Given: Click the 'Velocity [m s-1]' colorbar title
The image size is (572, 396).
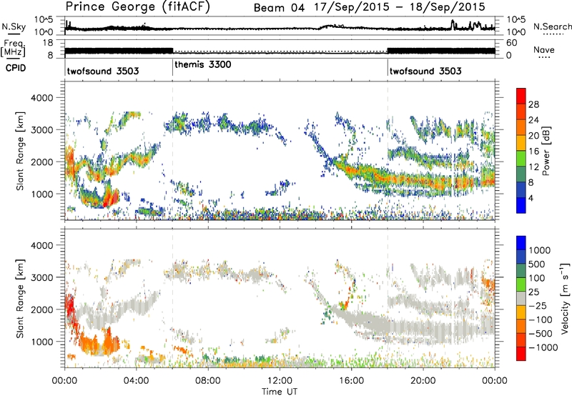Looking at the screenshot, I should tap(565, 298).
